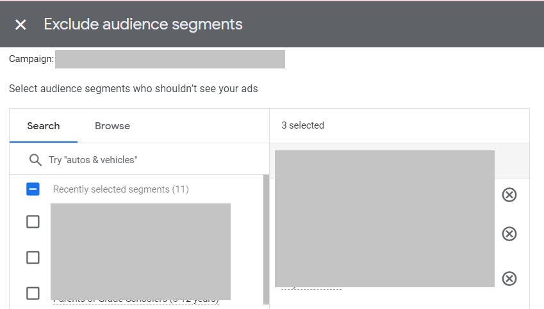Open the Browse tab
This screenshot has width=544, height=309.
pyautogui.click(x=112, y=126)
